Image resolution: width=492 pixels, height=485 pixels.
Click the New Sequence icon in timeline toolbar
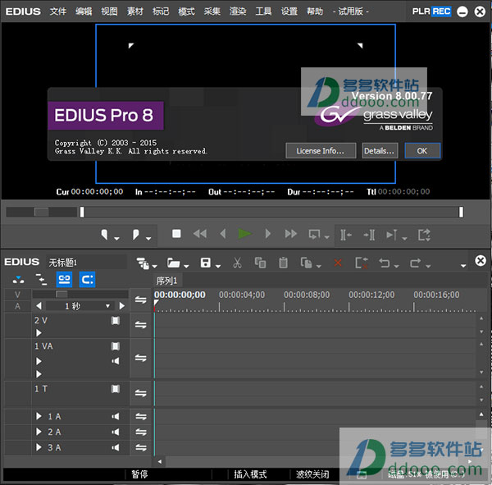point(143,263)
